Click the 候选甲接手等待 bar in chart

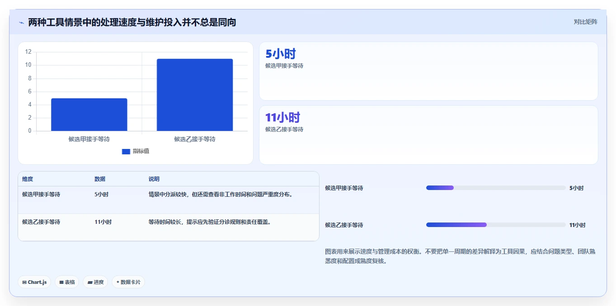(89, 115)
